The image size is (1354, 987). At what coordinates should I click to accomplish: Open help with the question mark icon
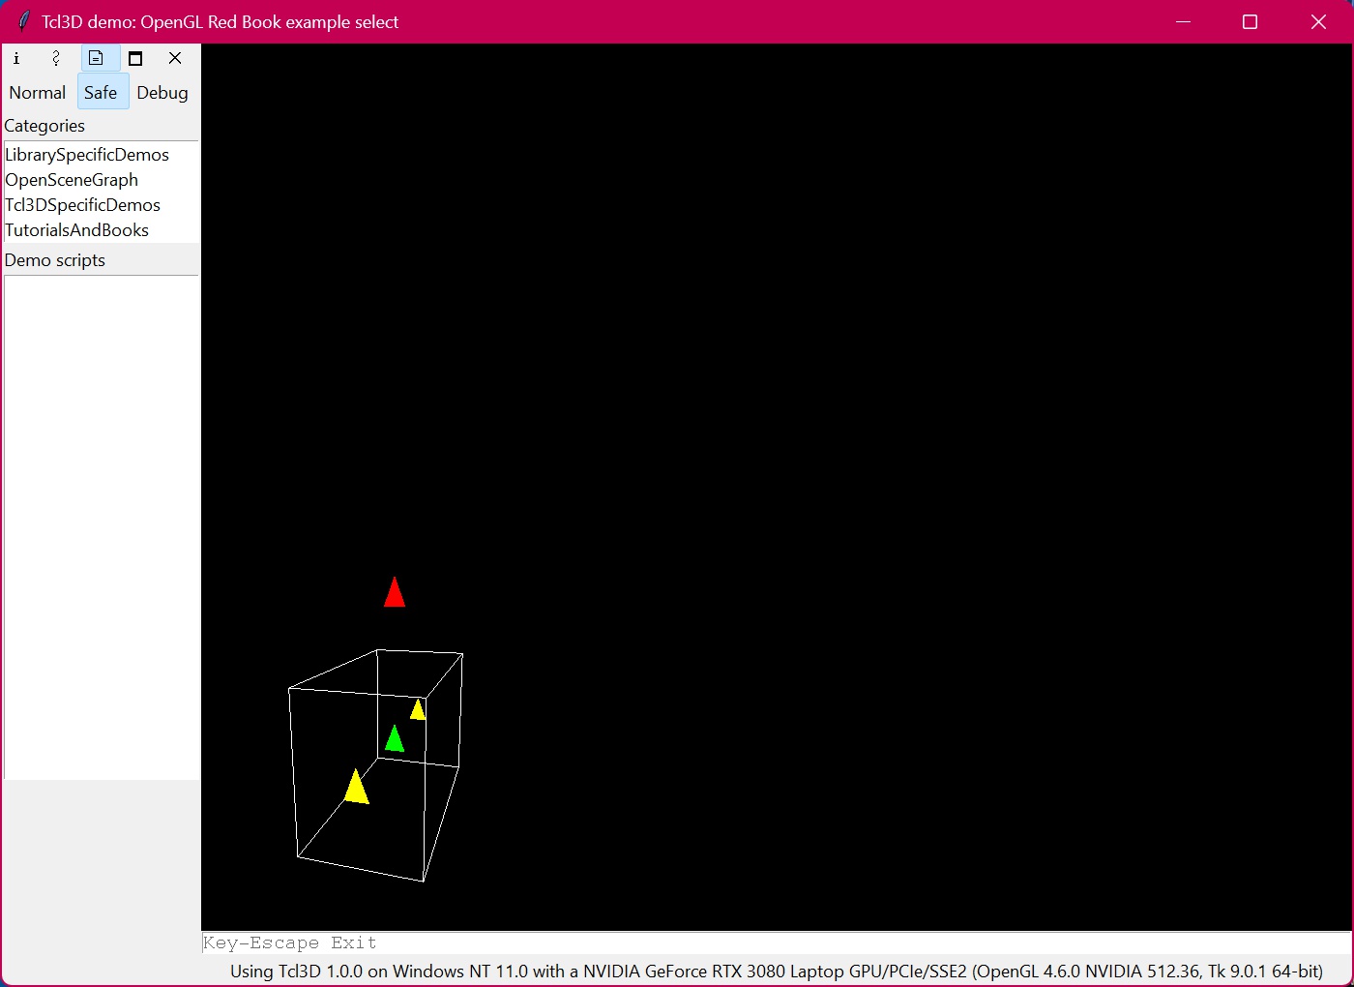(56, 58)
